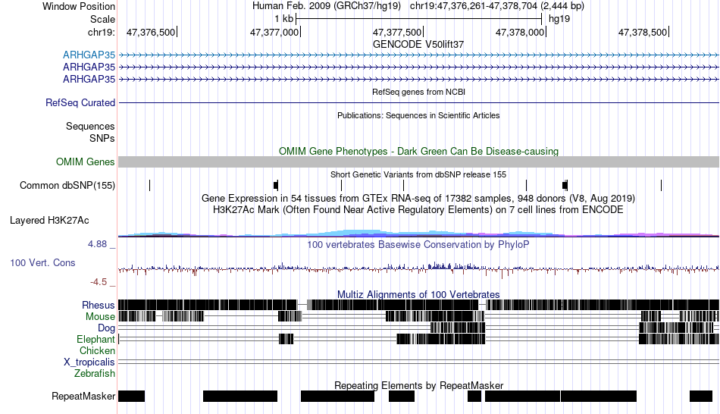Image resolution: width=720 pixels, height=414 pixels.
Task: Click 'Publications: Sequences in Scientific Articles' title
Action: [418, 115]
